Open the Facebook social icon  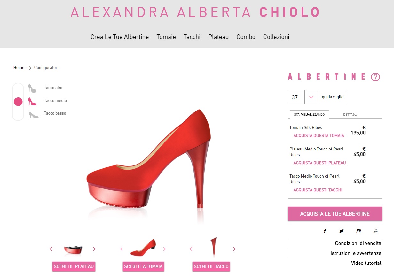[x=325, y=231]
